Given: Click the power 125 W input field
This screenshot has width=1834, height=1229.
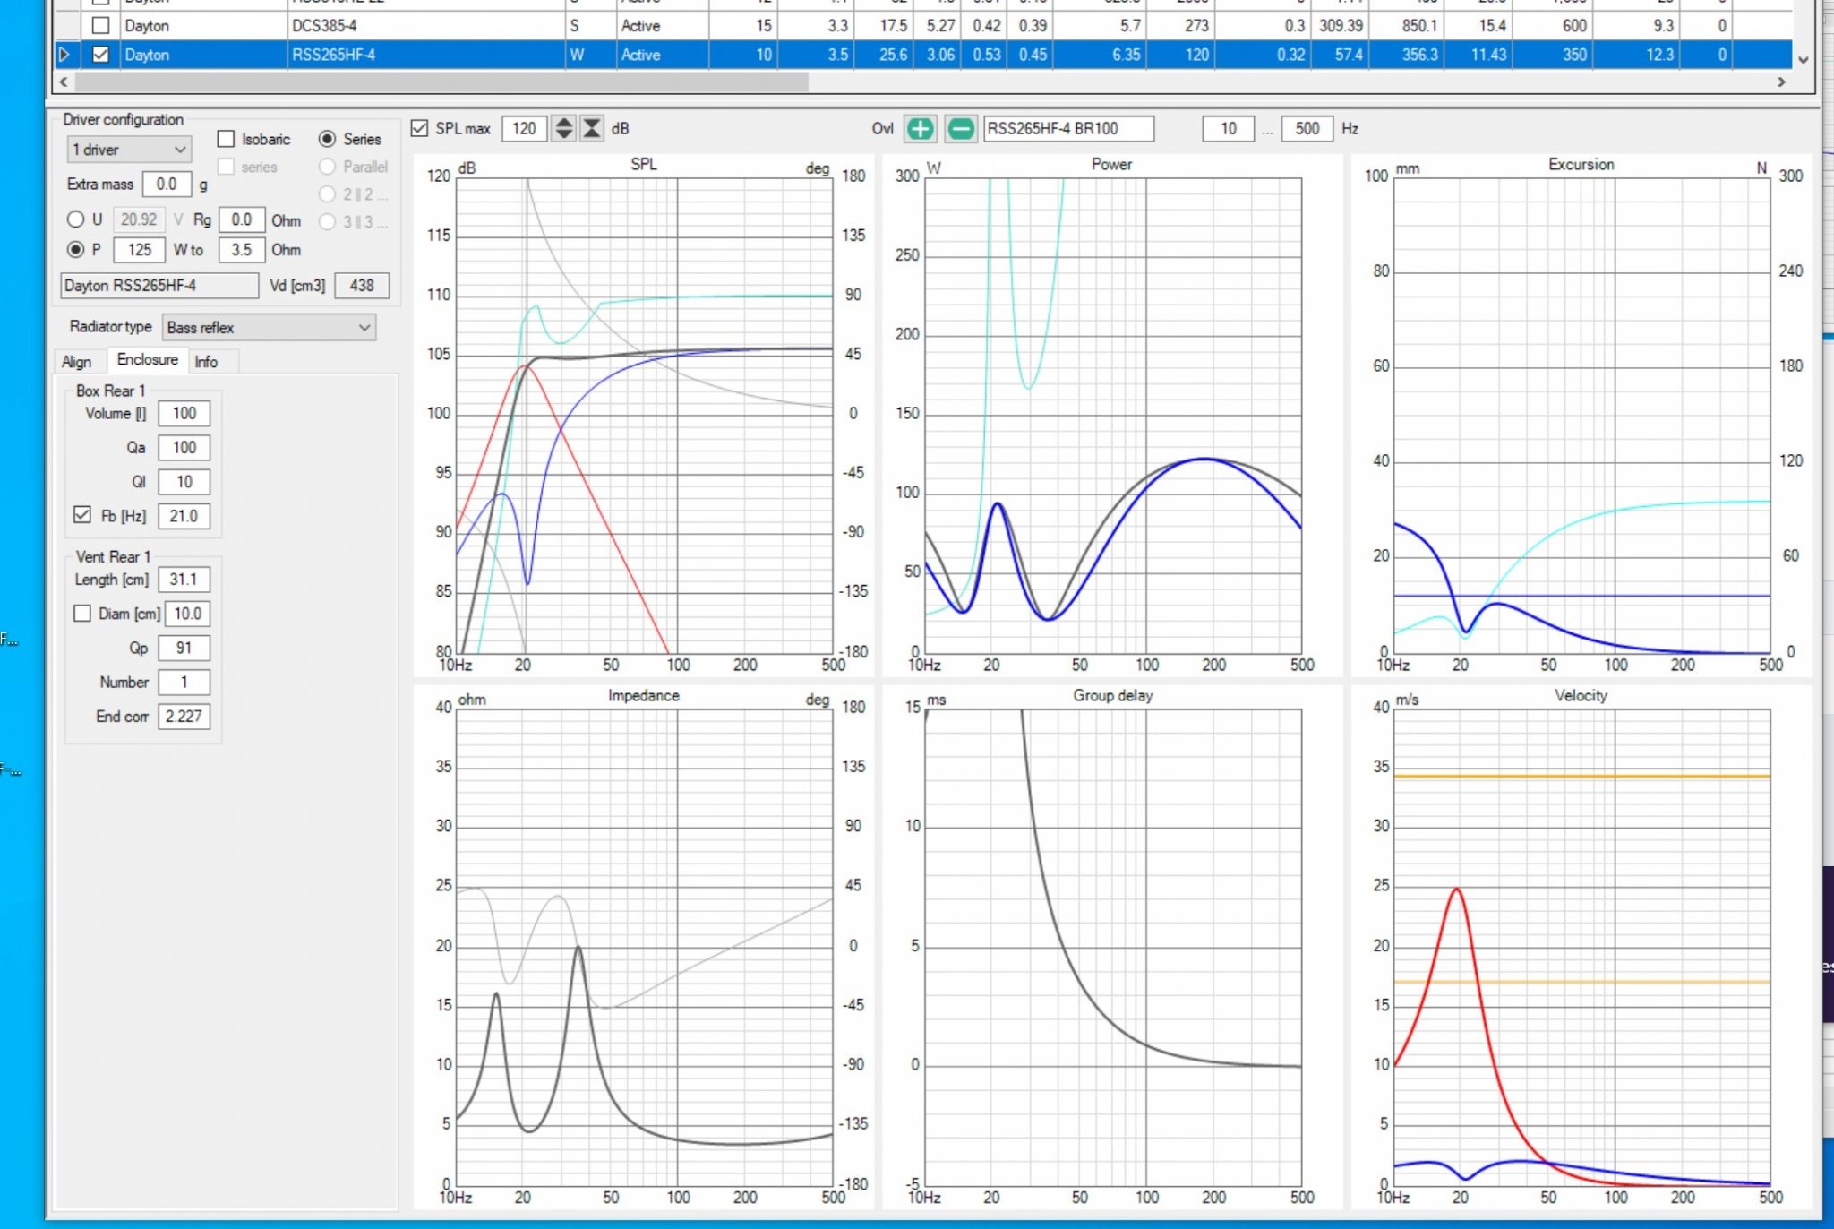Looking at the screenshot, I should (x=140, y=250).
